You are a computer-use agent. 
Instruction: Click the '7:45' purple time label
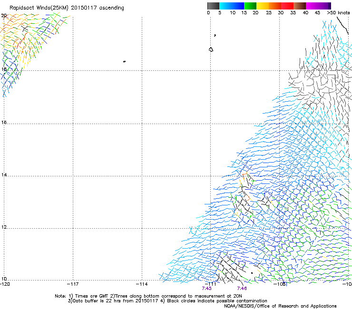(206, 289)
